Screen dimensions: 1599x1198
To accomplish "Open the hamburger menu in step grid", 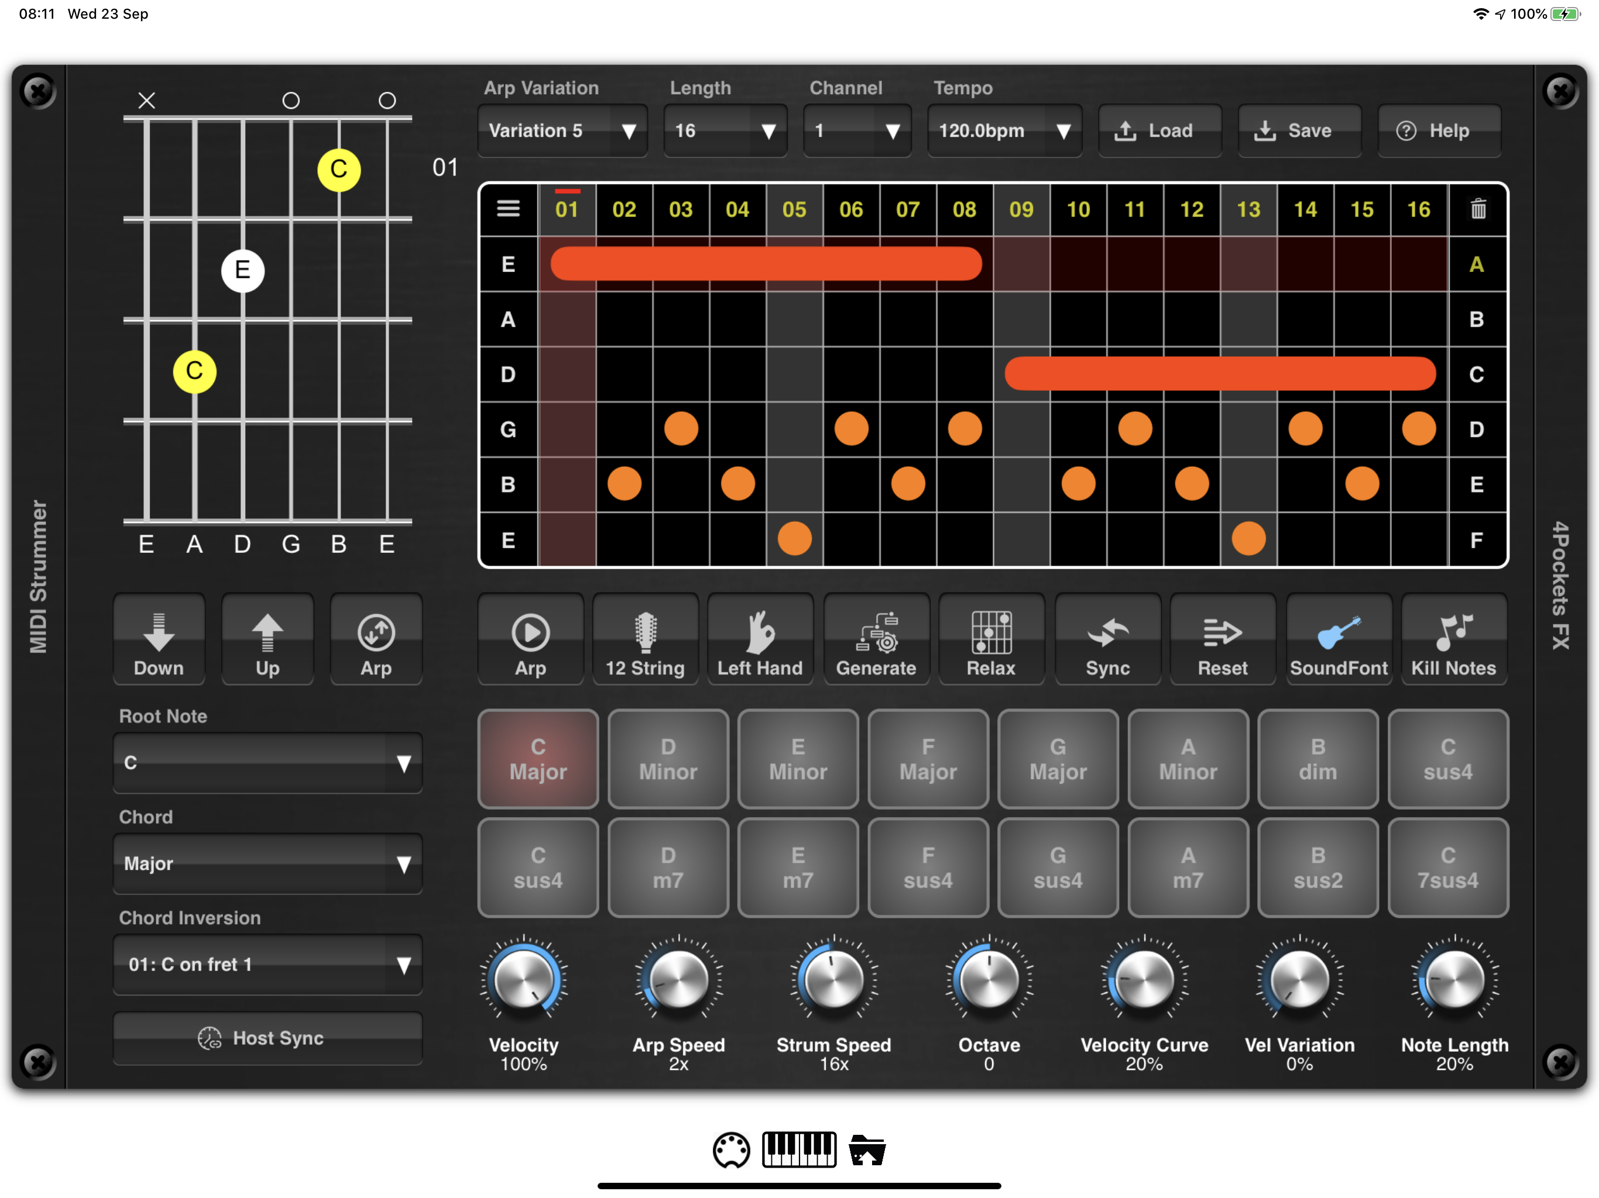I will coord(508,209).
